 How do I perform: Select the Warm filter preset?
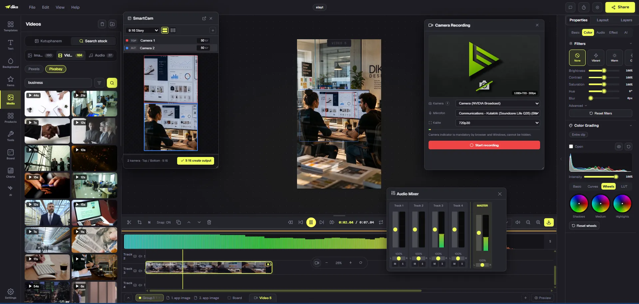pos(614,57)
